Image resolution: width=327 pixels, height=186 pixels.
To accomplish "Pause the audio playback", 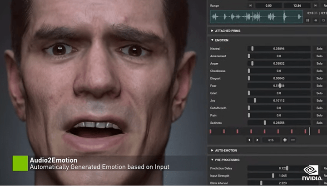I will [308, 20].
